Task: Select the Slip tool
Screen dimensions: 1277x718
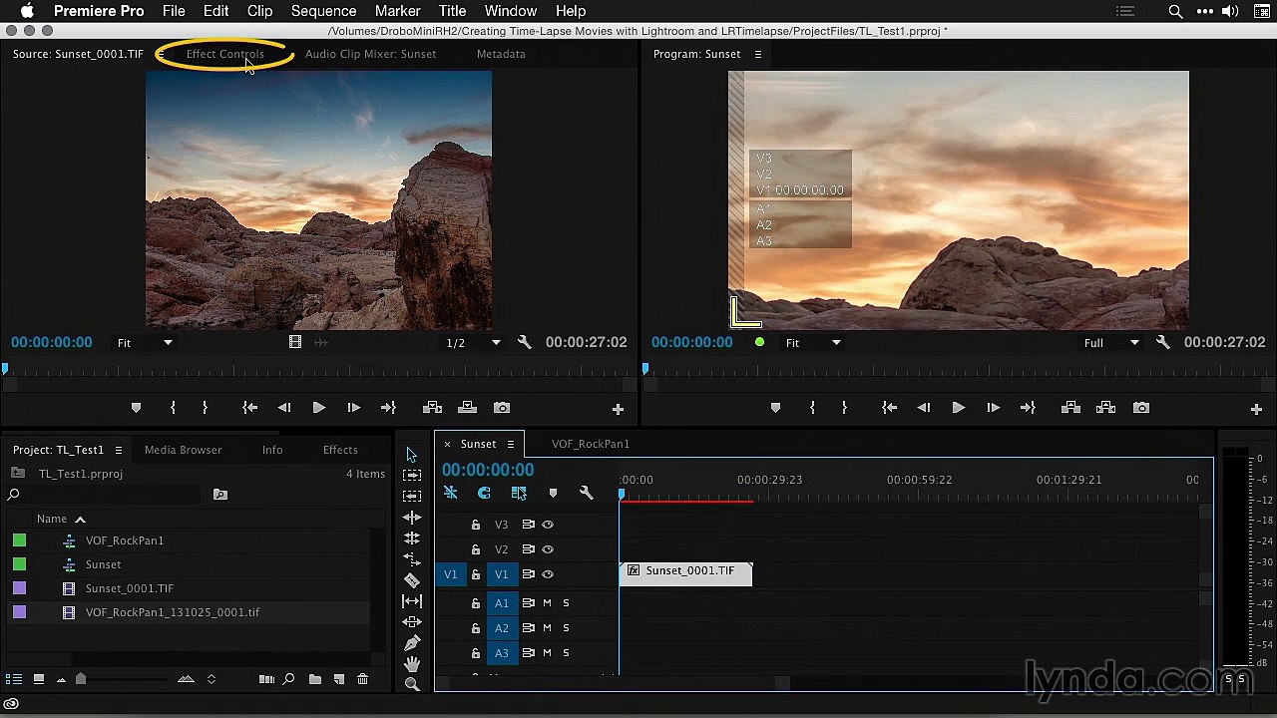Action: point(412,600)
